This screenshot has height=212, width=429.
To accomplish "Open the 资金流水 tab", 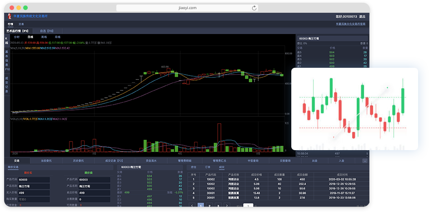I will (x=151, y=161).
